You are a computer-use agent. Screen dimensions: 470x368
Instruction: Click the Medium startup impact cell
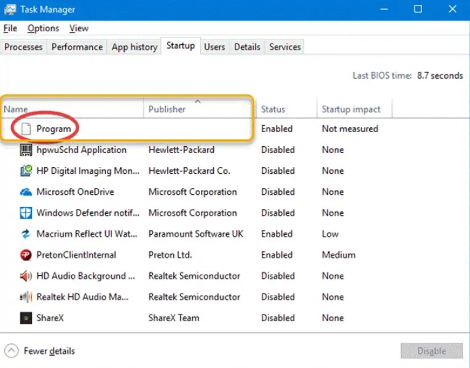(x=339, y=255)
